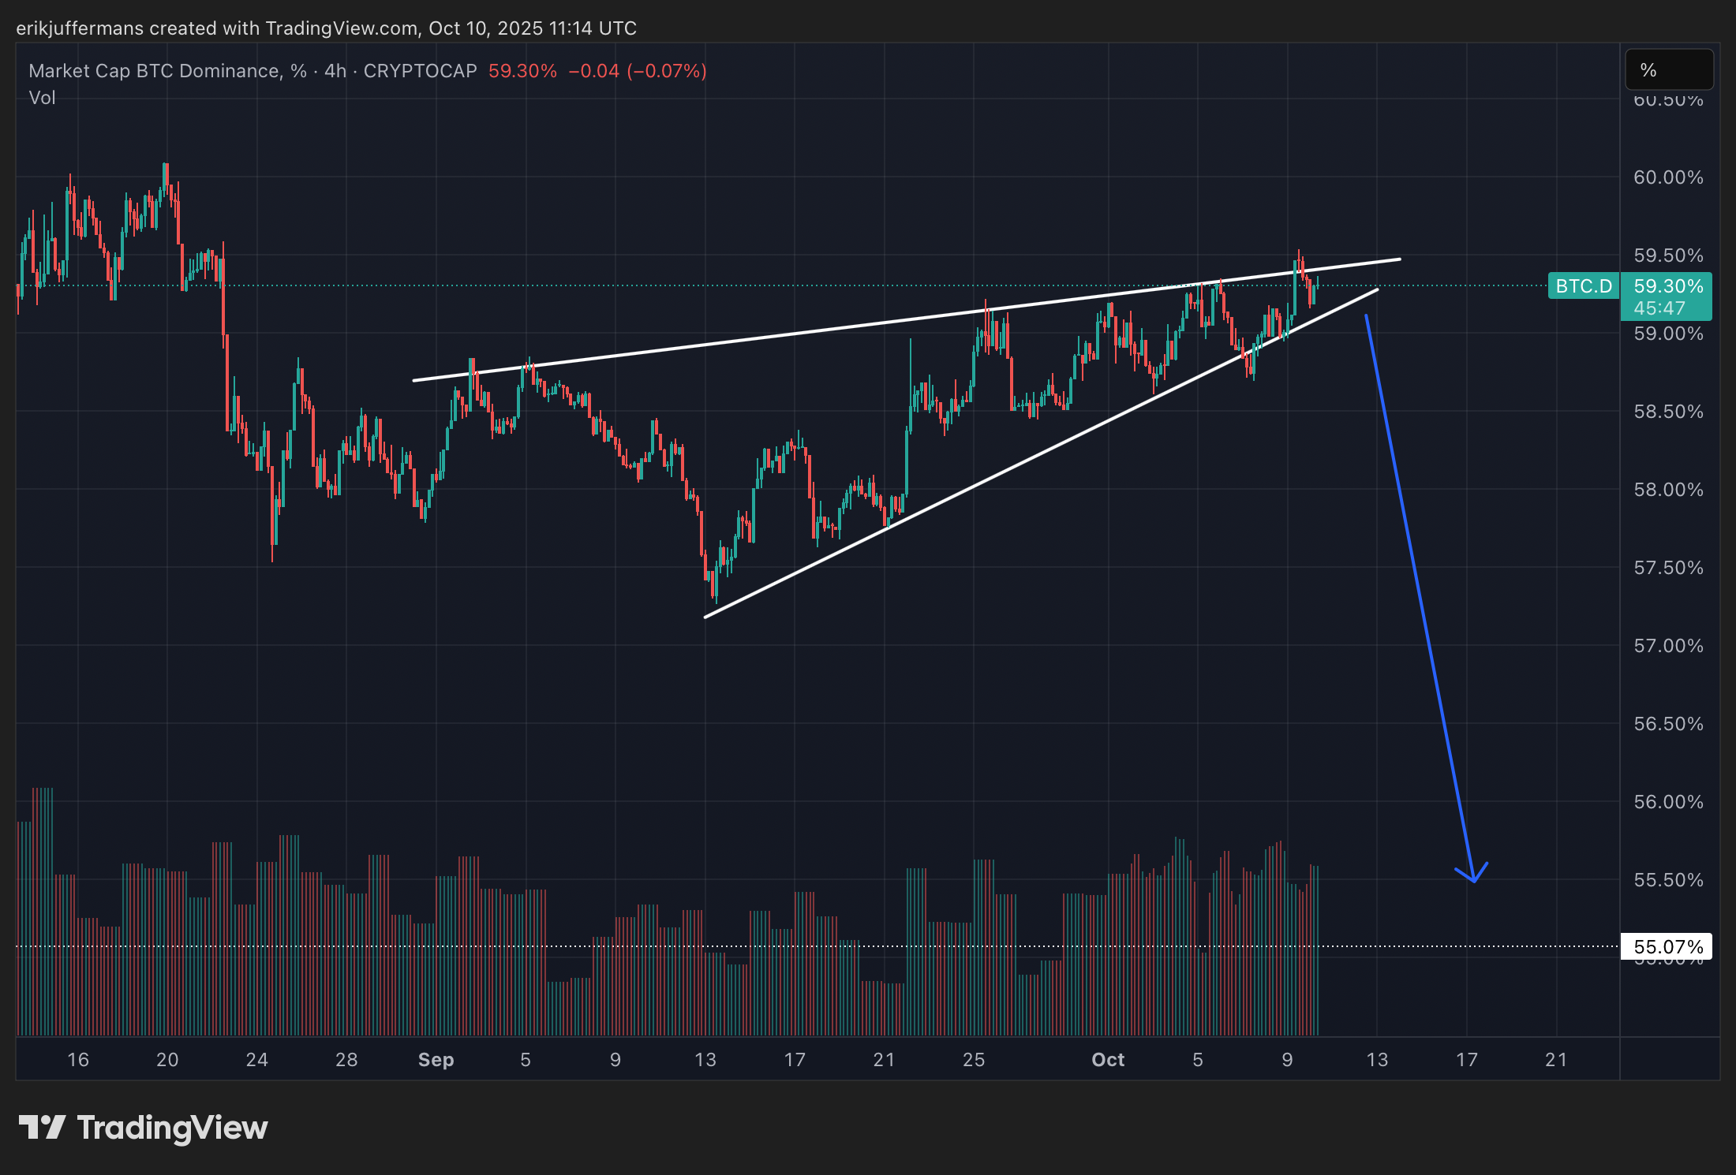Click the 45:47 candle countdown timer
Screen dimensions: 1736x1175
pos(1659,309)
